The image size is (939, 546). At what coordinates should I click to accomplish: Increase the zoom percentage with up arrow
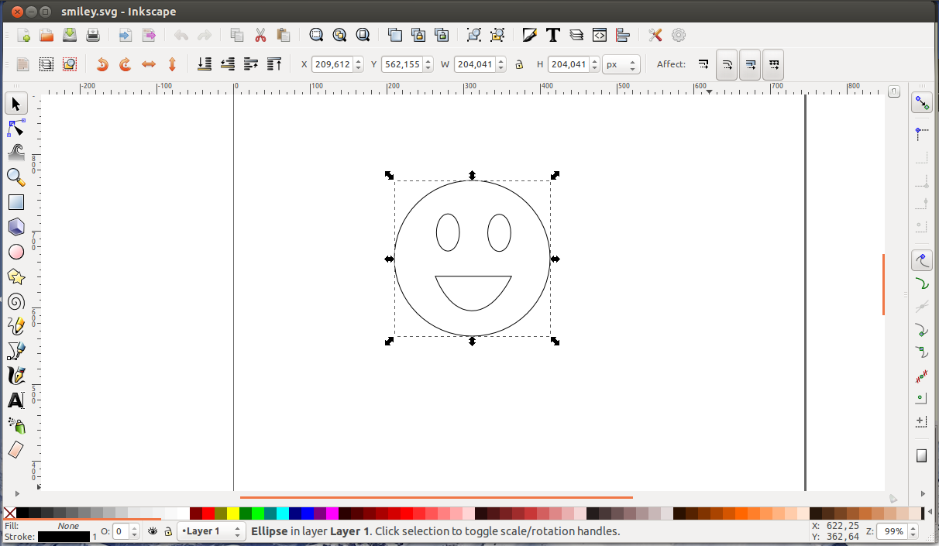[913, 527]
